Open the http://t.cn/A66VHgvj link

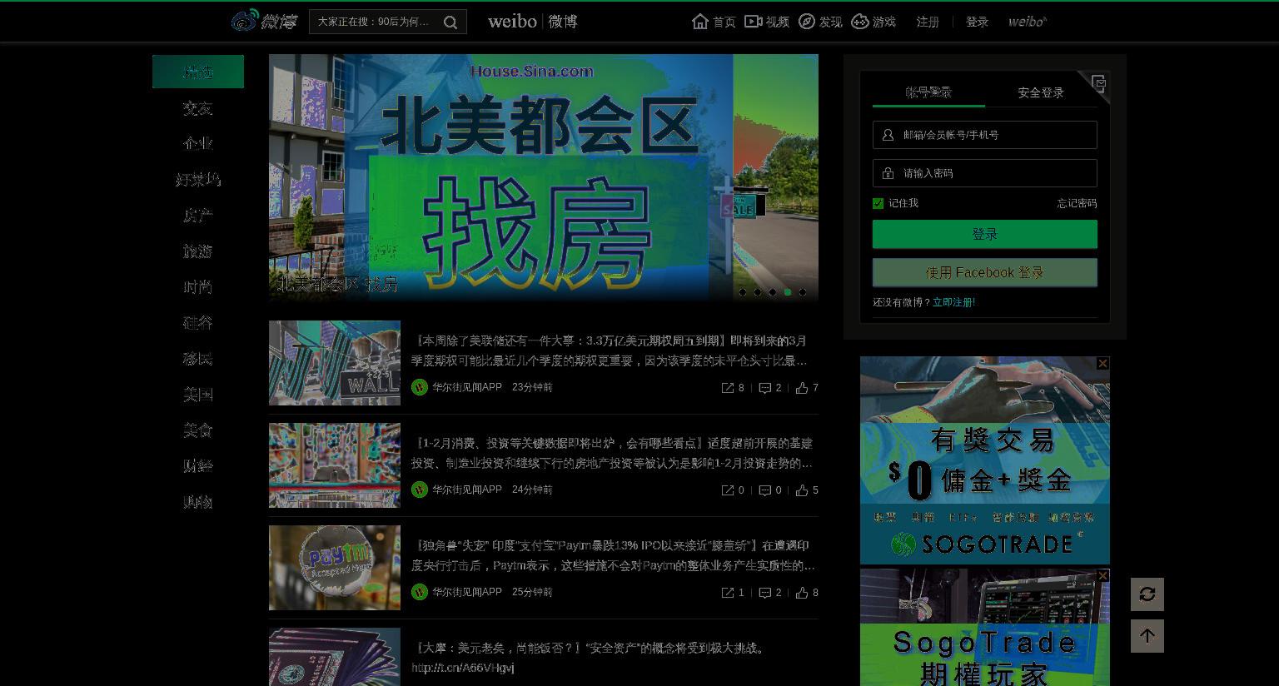tap(463, 668)
